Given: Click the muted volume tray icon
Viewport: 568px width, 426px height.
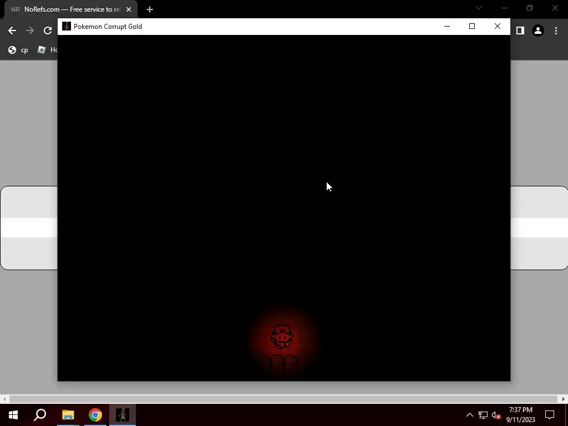Looking at the screenshot, I should [x=496, y=415].
